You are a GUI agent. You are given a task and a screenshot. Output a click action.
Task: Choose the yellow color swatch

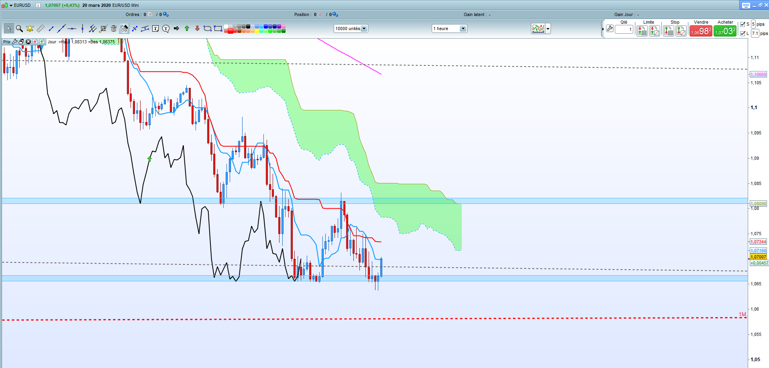click(x=257, y=31)
